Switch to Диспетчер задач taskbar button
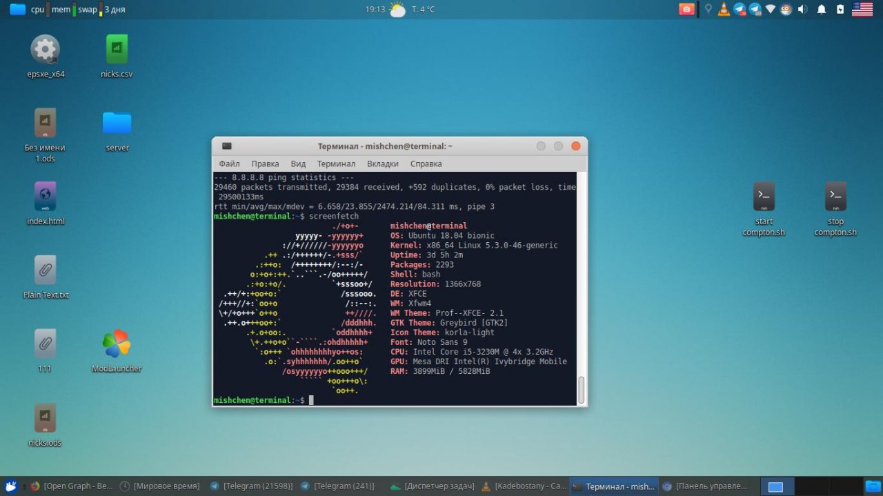 432,486
